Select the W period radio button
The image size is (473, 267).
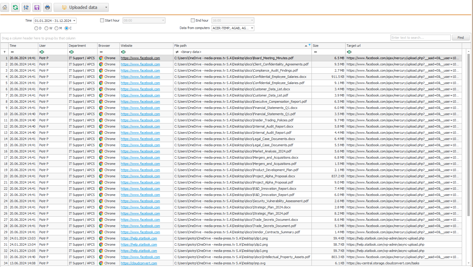[x=46, y=28]
